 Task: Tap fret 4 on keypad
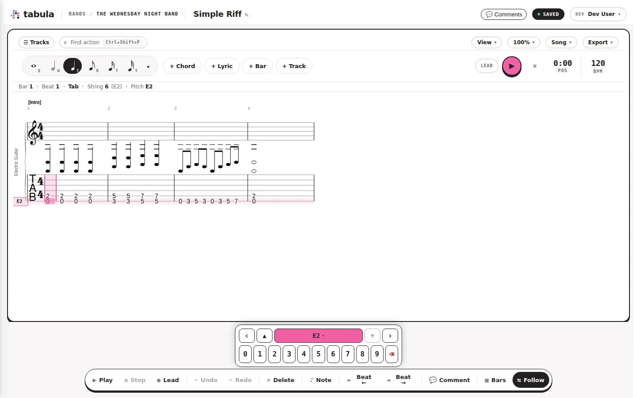[303, 354]
